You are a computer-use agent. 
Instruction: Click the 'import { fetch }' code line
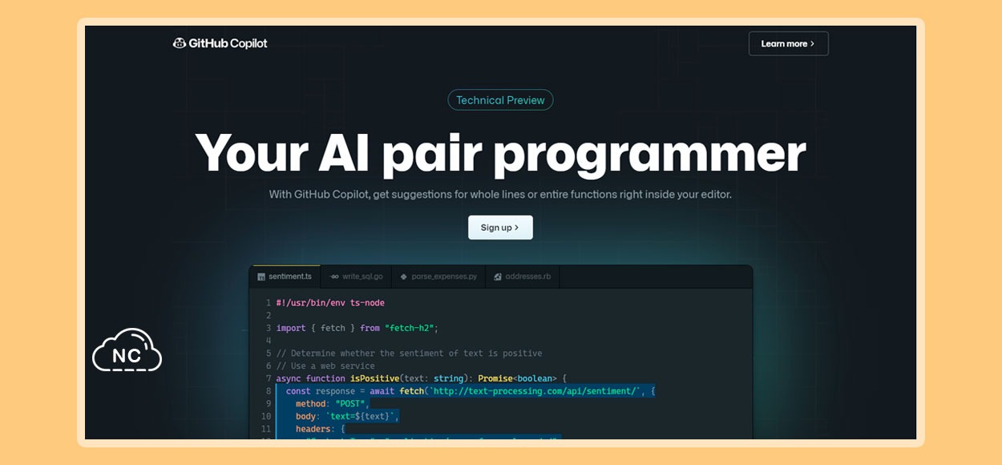[x=358, y=328]
